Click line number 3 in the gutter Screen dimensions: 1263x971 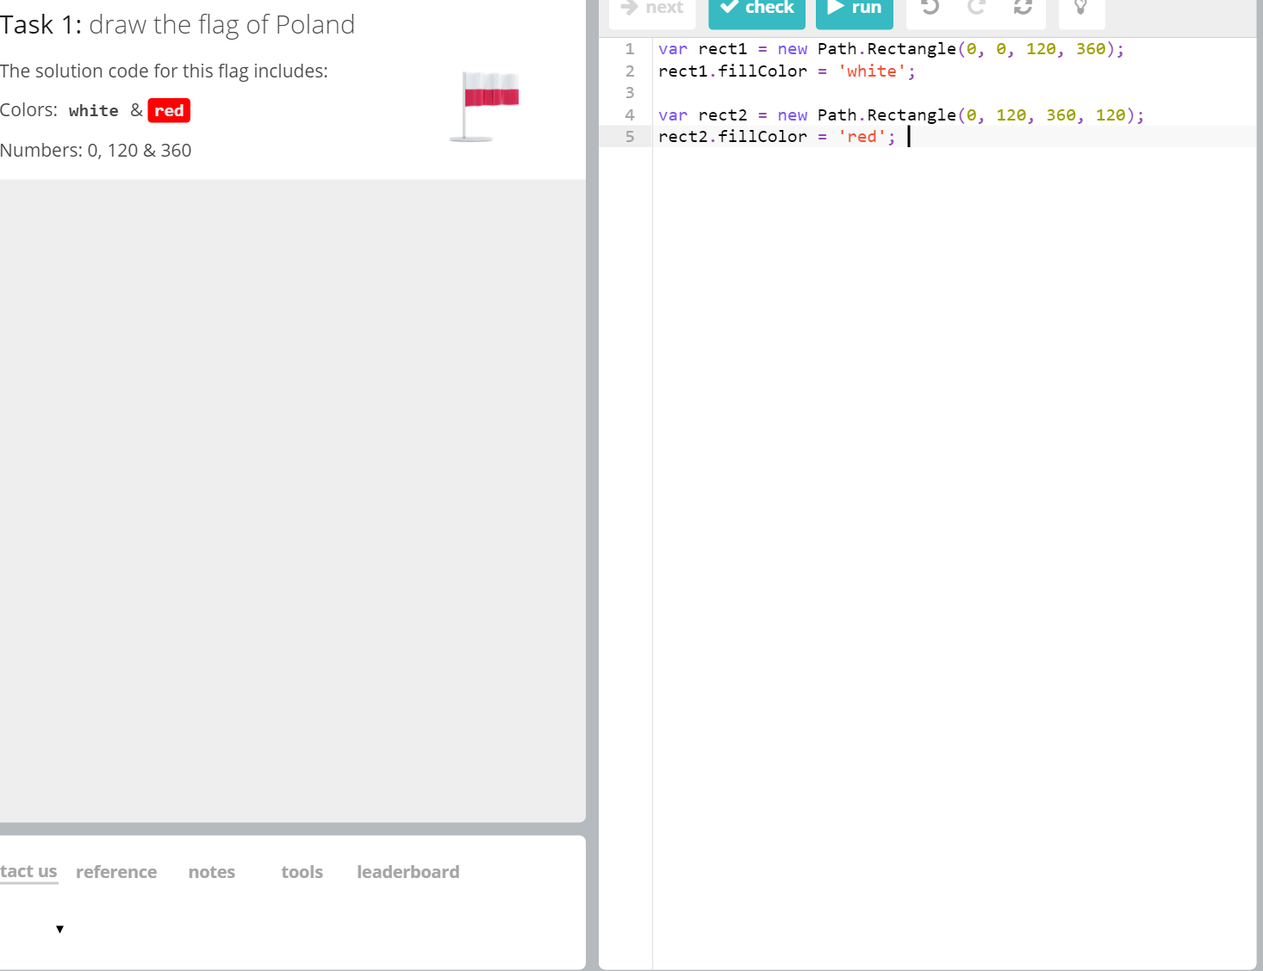(x=630, y=93)
